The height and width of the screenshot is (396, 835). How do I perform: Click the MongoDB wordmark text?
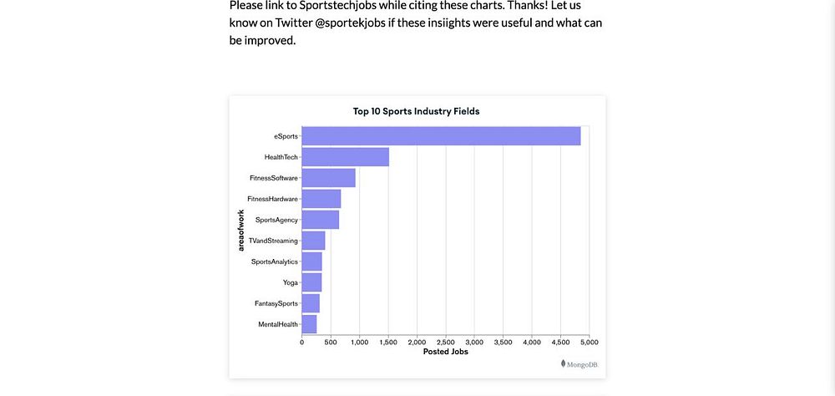pos(583,364)
